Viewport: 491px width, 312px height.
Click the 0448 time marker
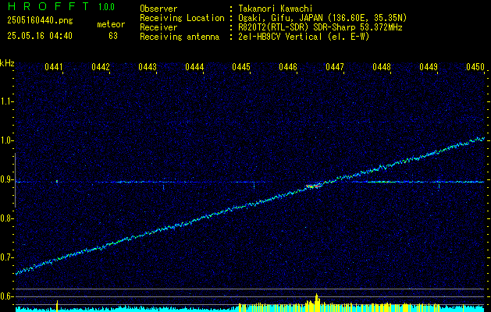point(382,66)
